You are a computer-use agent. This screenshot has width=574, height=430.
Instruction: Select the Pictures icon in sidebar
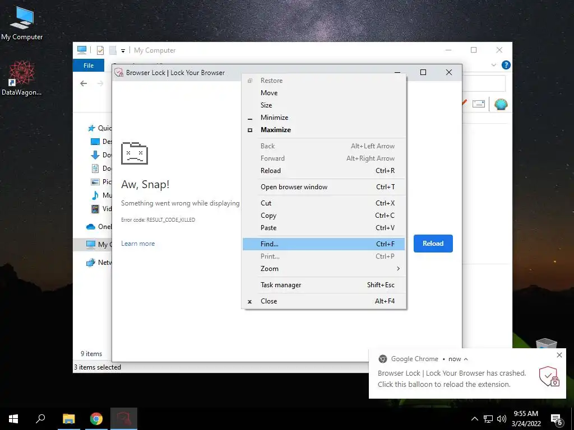95,182
